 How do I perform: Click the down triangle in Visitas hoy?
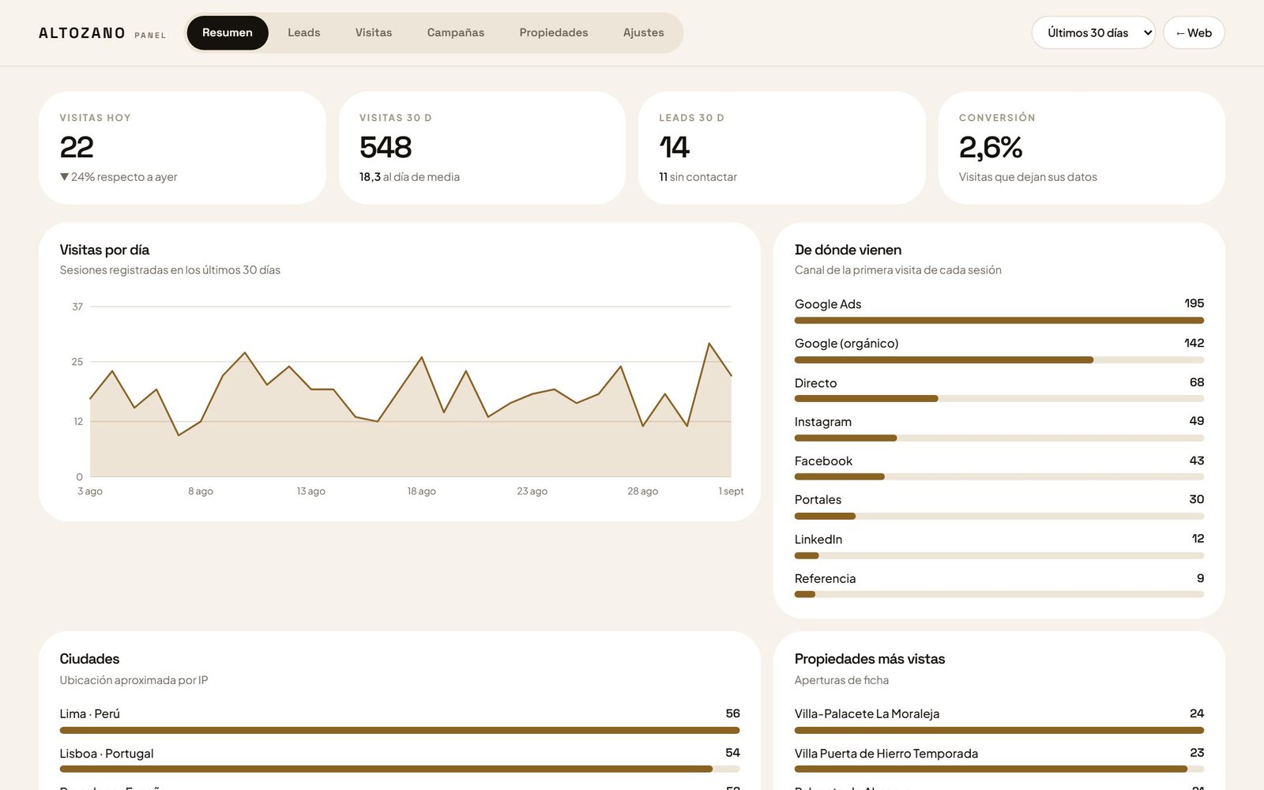pyautogui.click(x=64, y=177)
